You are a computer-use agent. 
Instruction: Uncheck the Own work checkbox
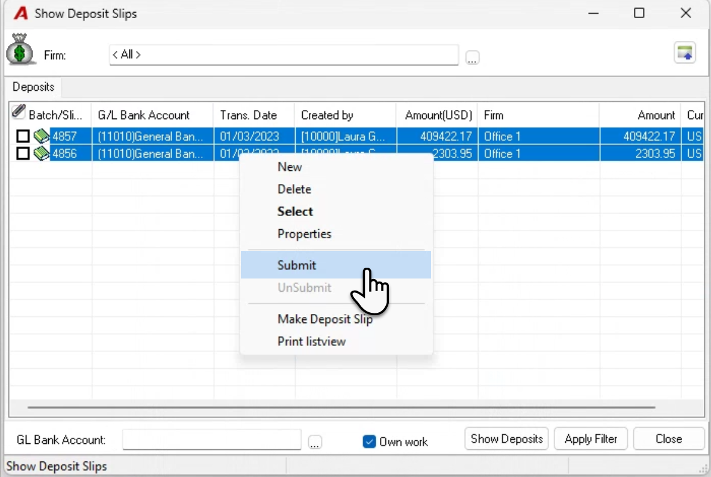(369, 442)
